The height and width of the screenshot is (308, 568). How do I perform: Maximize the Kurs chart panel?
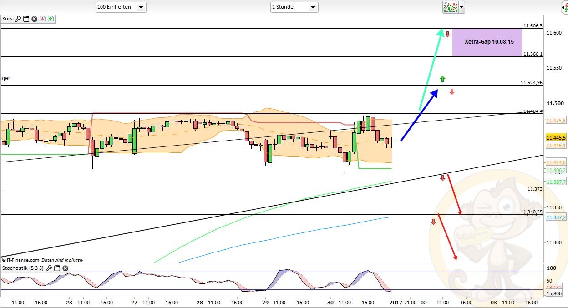click(x=26, y=19)
